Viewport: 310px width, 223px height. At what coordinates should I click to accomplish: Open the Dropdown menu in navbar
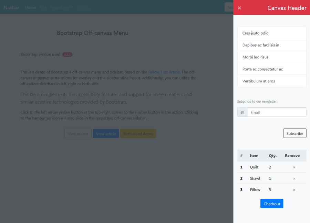(62, 7)
